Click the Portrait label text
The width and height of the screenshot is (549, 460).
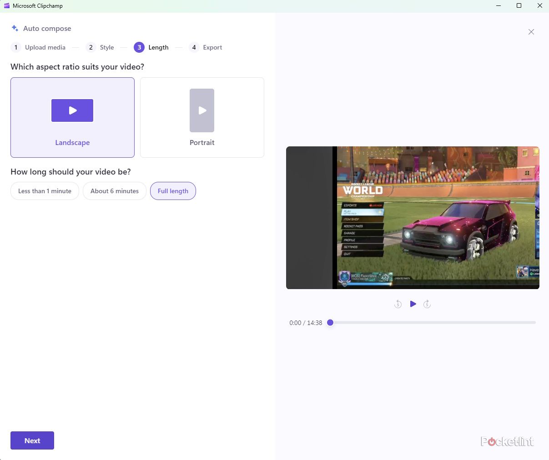202,142
